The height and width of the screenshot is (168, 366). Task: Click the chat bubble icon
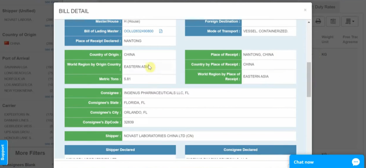pos(355,162)
